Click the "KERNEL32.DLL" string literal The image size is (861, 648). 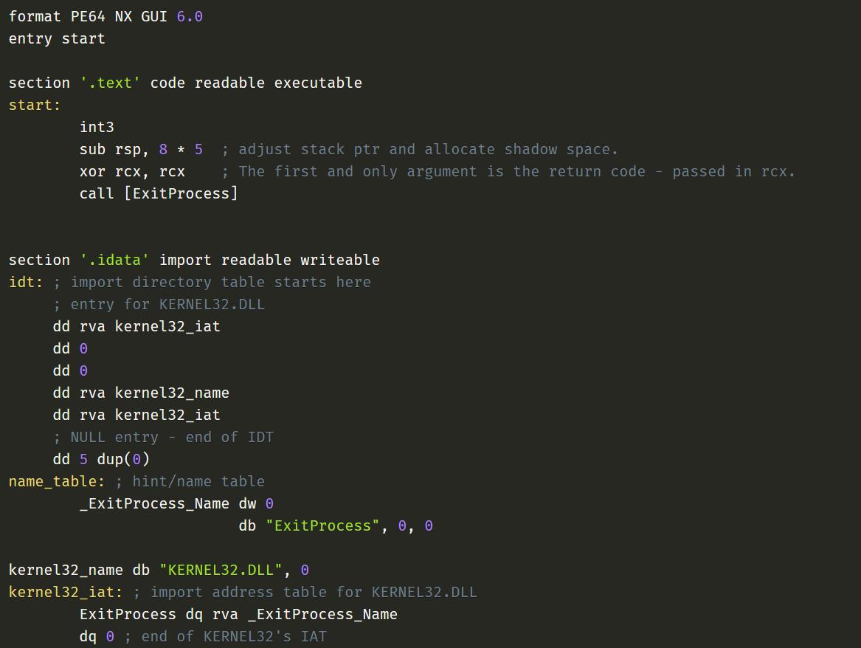tap(221, 570)
